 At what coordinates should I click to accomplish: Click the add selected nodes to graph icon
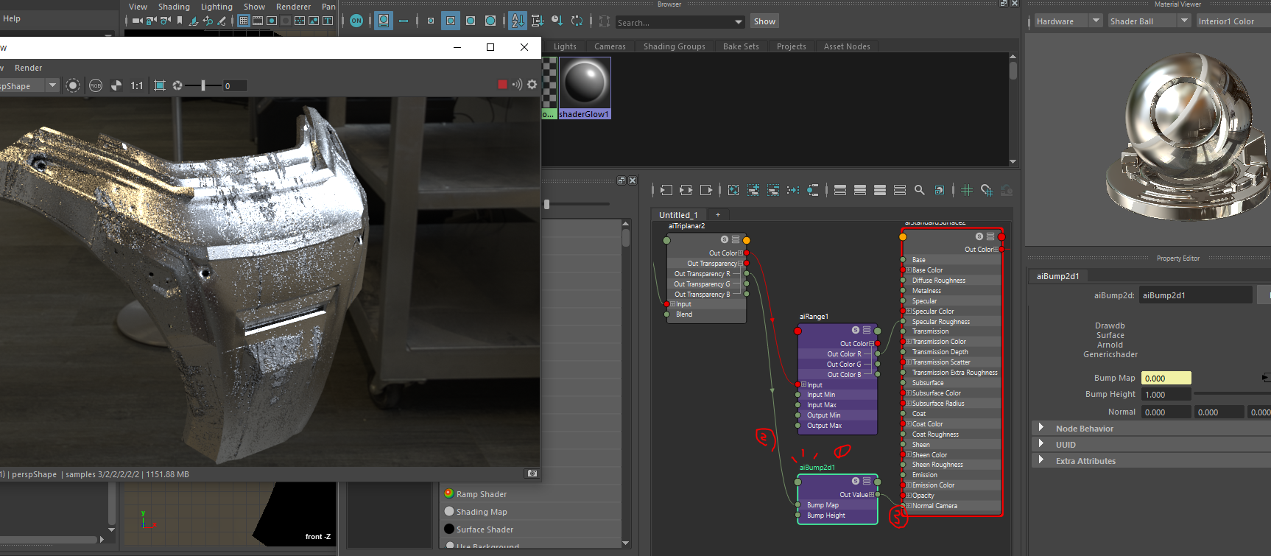[753, 190]
